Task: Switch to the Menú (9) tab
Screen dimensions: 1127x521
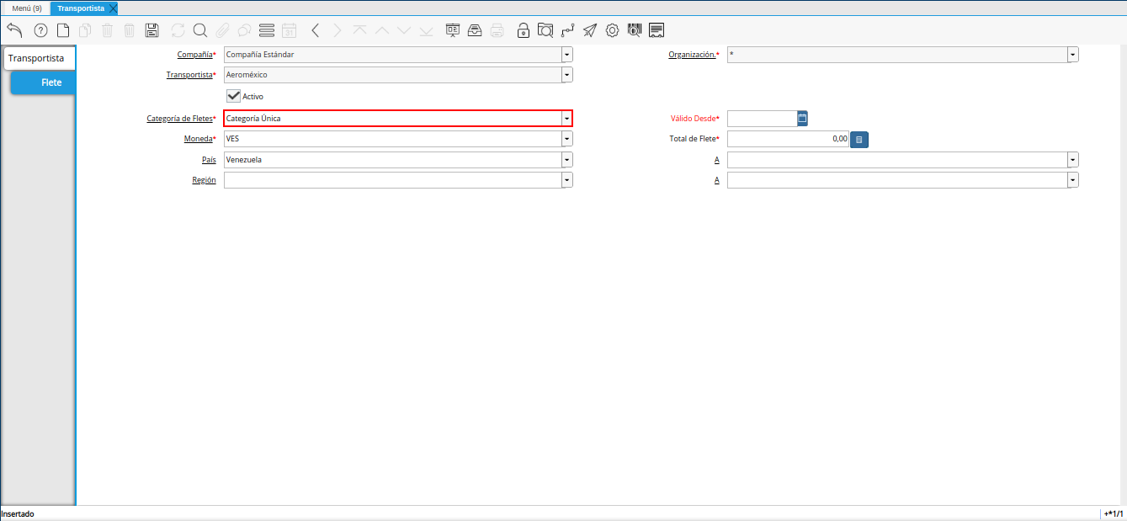Action: click(x=26, y=8)
